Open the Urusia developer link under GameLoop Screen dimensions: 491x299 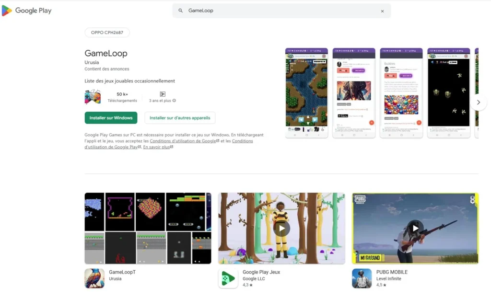[x=92, y=62]
